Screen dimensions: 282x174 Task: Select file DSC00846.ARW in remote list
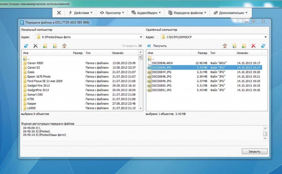tap(162, 63)
